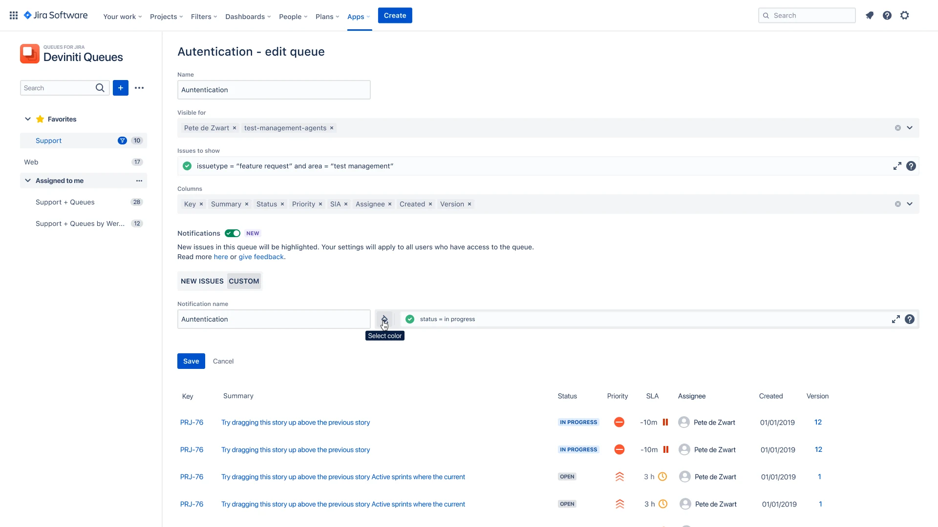
Task: Expand the Issues to show JQL editor
Action: [897, 166]
